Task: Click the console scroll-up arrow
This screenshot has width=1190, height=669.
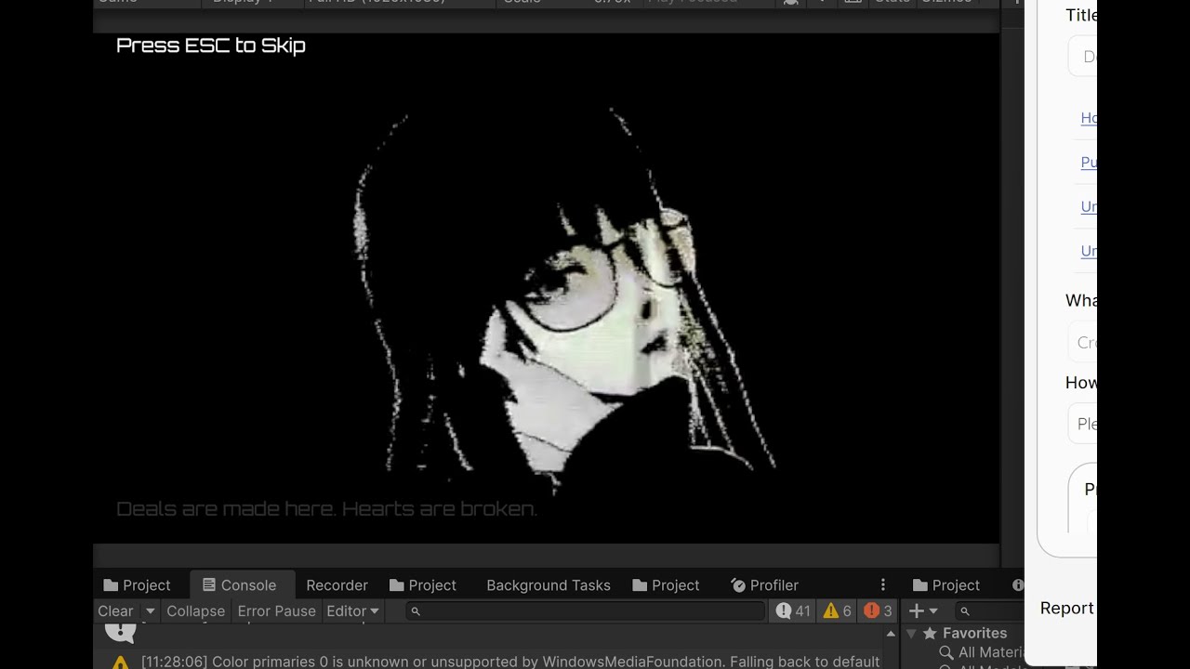Action: point(891,635)
